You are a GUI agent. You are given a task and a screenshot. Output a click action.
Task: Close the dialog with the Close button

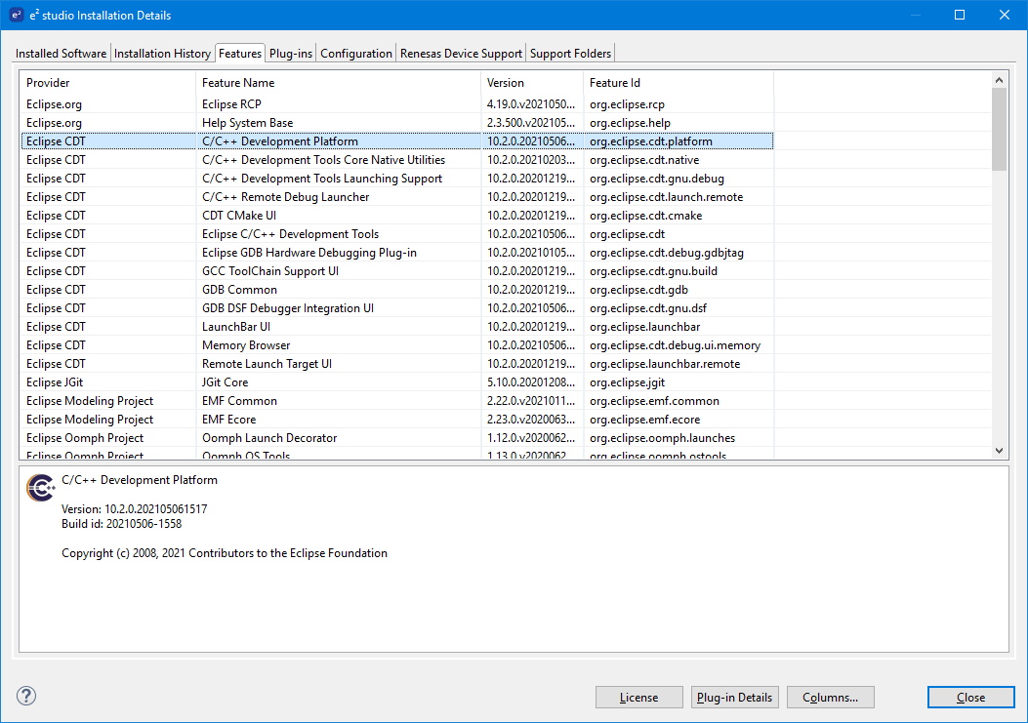[x=971, y=698]
